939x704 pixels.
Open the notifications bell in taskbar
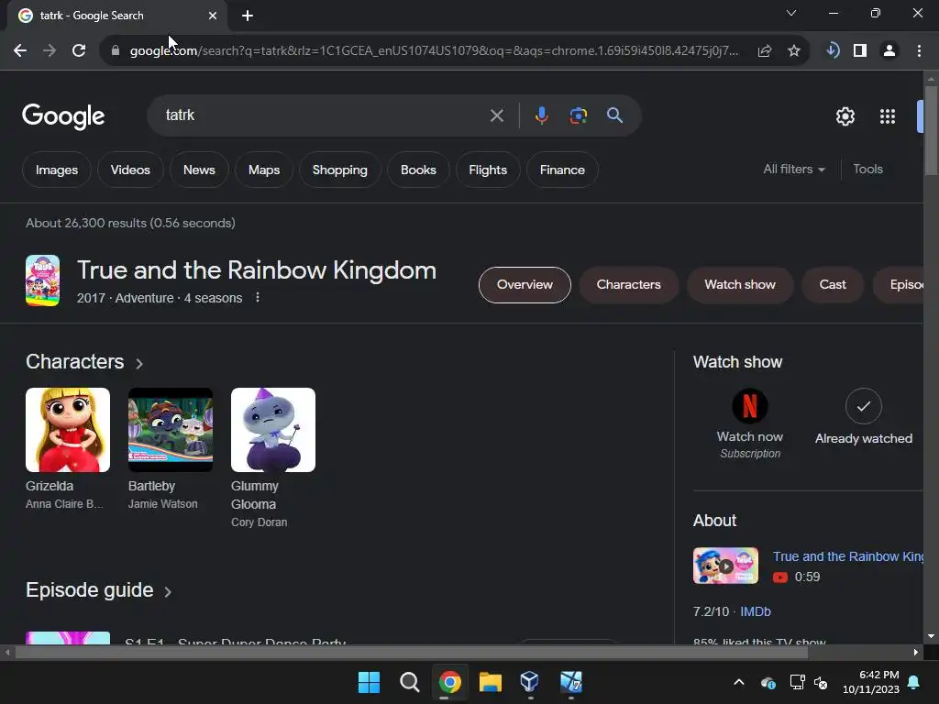tap(914, 682)
